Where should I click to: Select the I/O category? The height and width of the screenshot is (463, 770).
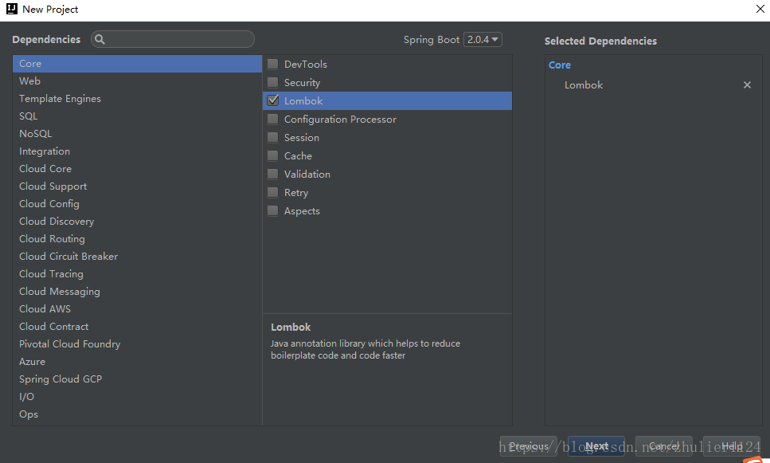point(138,397)
